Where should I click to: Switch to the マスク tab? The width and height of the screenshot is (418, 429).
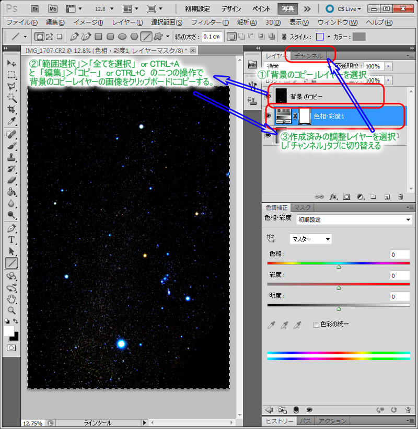pos(302,207)
